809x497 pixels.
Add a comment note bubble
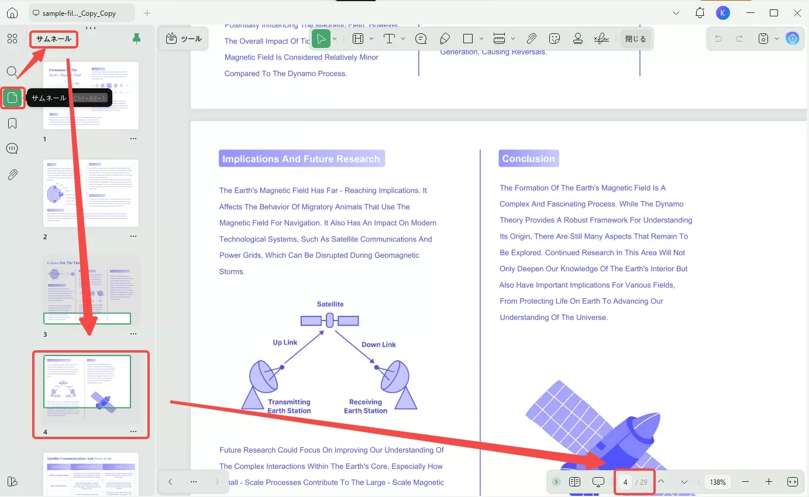coord(421,39)
